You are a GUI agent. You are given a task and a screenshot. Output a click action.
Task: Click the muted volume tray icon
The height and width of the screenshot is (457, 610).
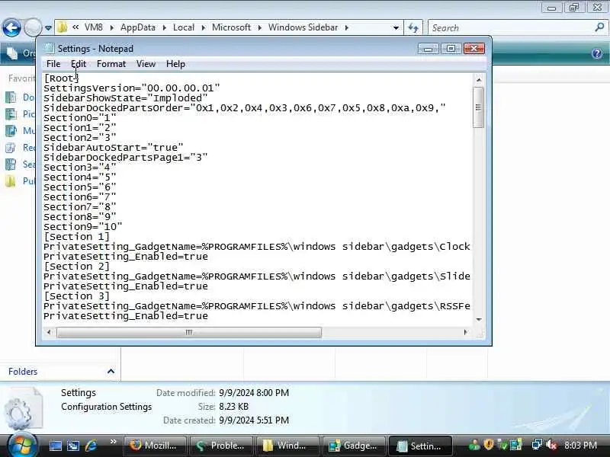551,445
